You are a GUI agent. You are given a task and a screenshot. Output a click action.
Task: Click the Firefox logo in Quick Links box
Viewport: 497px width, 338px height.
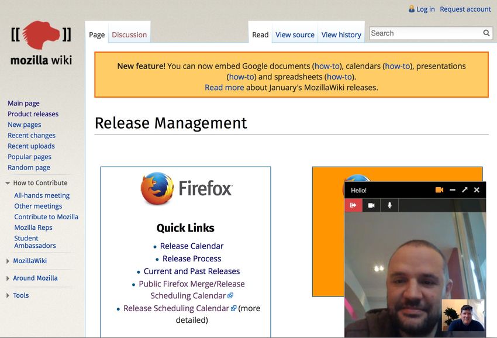pos(187,188)
